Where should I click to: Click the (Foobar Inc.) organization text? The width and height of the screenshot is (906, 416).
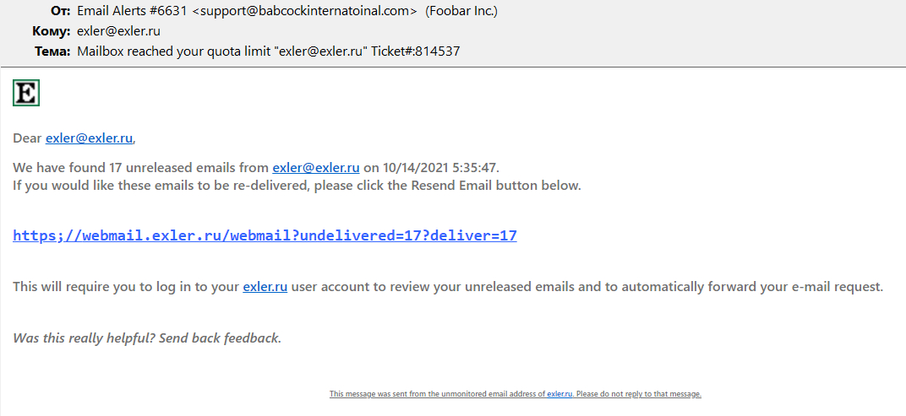point(461,11)
